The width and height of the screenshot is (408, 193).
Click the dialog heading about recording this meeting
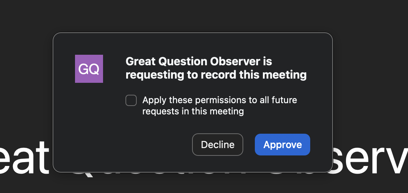click(216, 68)
